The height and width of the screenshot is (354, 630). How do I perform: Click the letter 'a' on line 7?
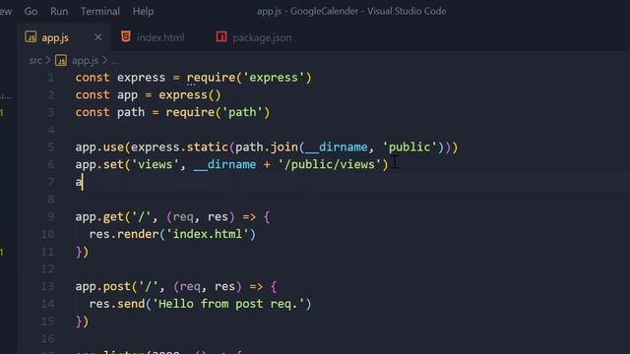coord(79,182)
